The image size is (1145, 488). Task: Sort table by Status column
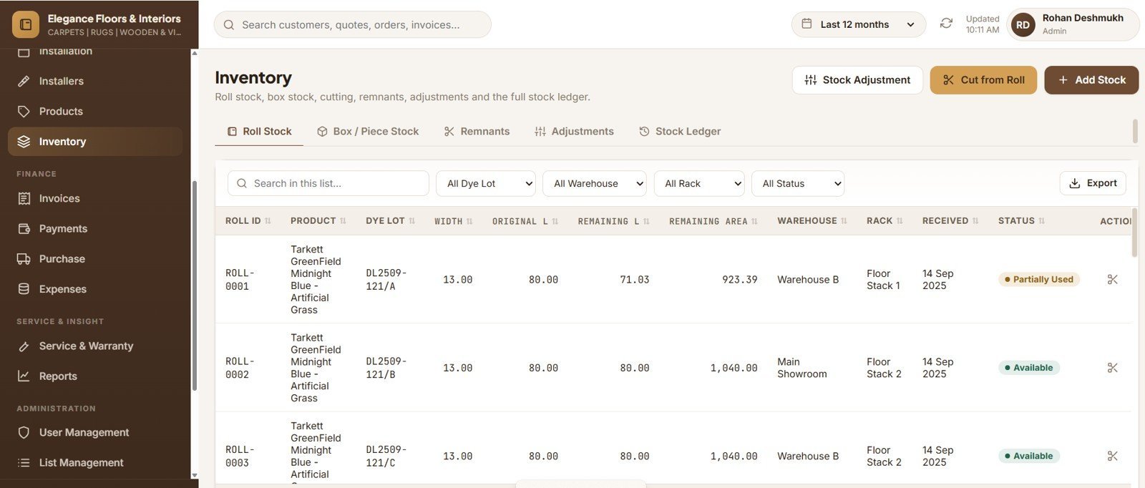1021,221
